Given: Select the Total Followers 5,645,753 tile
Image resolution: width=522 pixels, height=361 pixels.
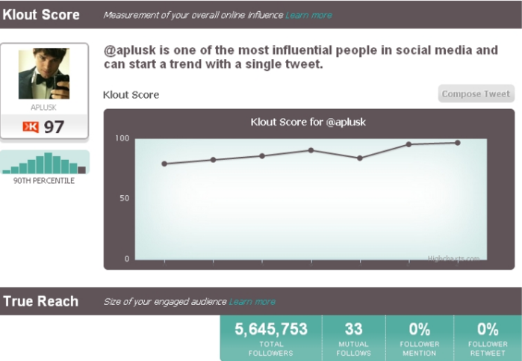Looking at the screenshot, I should point(271,338).
